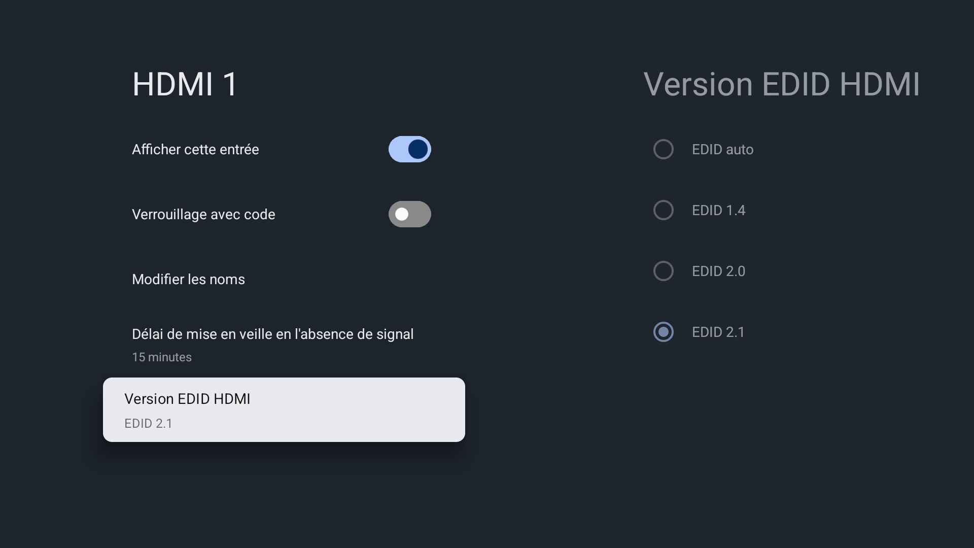The height and width of the screenshot is (548, 974).
Task: Click the "EDID 1.4" option label
Action: (x=718, y=210)
